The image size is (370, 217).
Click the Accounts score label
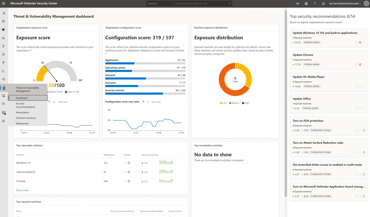(x=111, y=83)
